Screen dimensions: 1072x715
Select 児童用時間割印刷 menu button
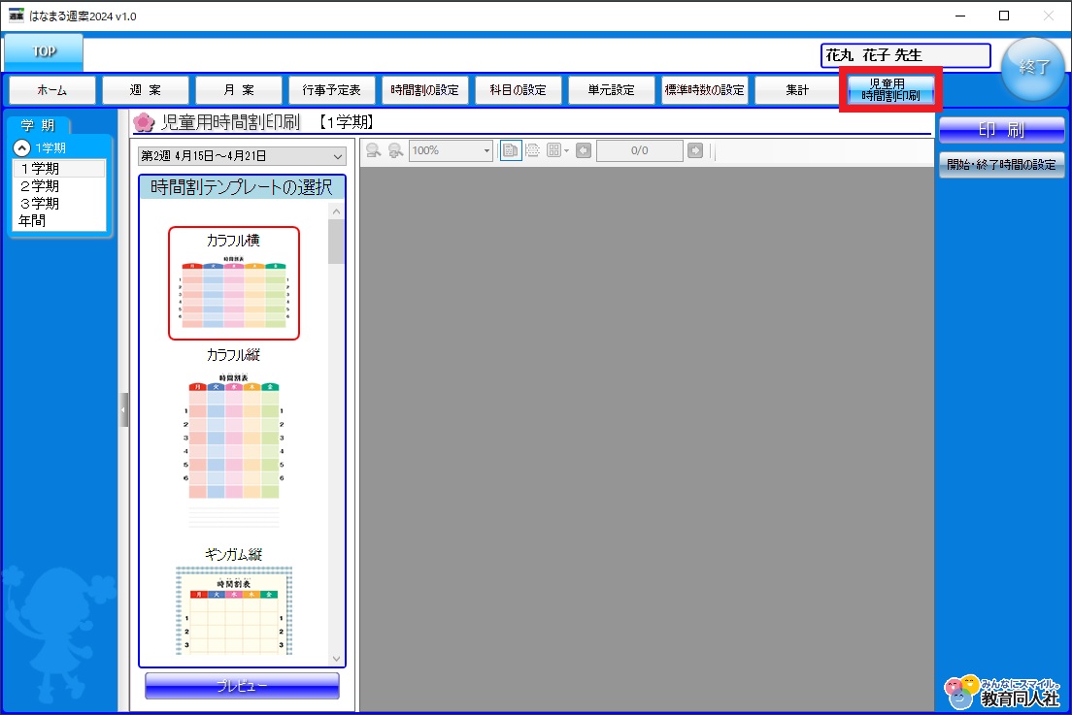click(890, 89)
